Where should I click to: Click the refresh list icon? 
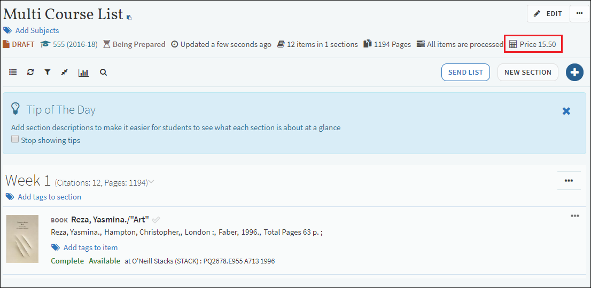[30, 73]
